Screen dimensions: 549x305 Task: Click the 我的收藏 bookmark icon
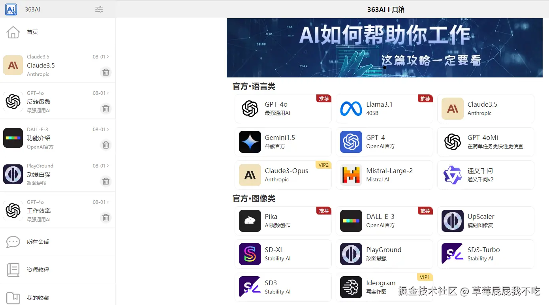[13, 298]
